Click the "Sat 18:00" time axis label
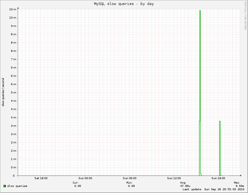The image size is (248, 193). point(41,178)
